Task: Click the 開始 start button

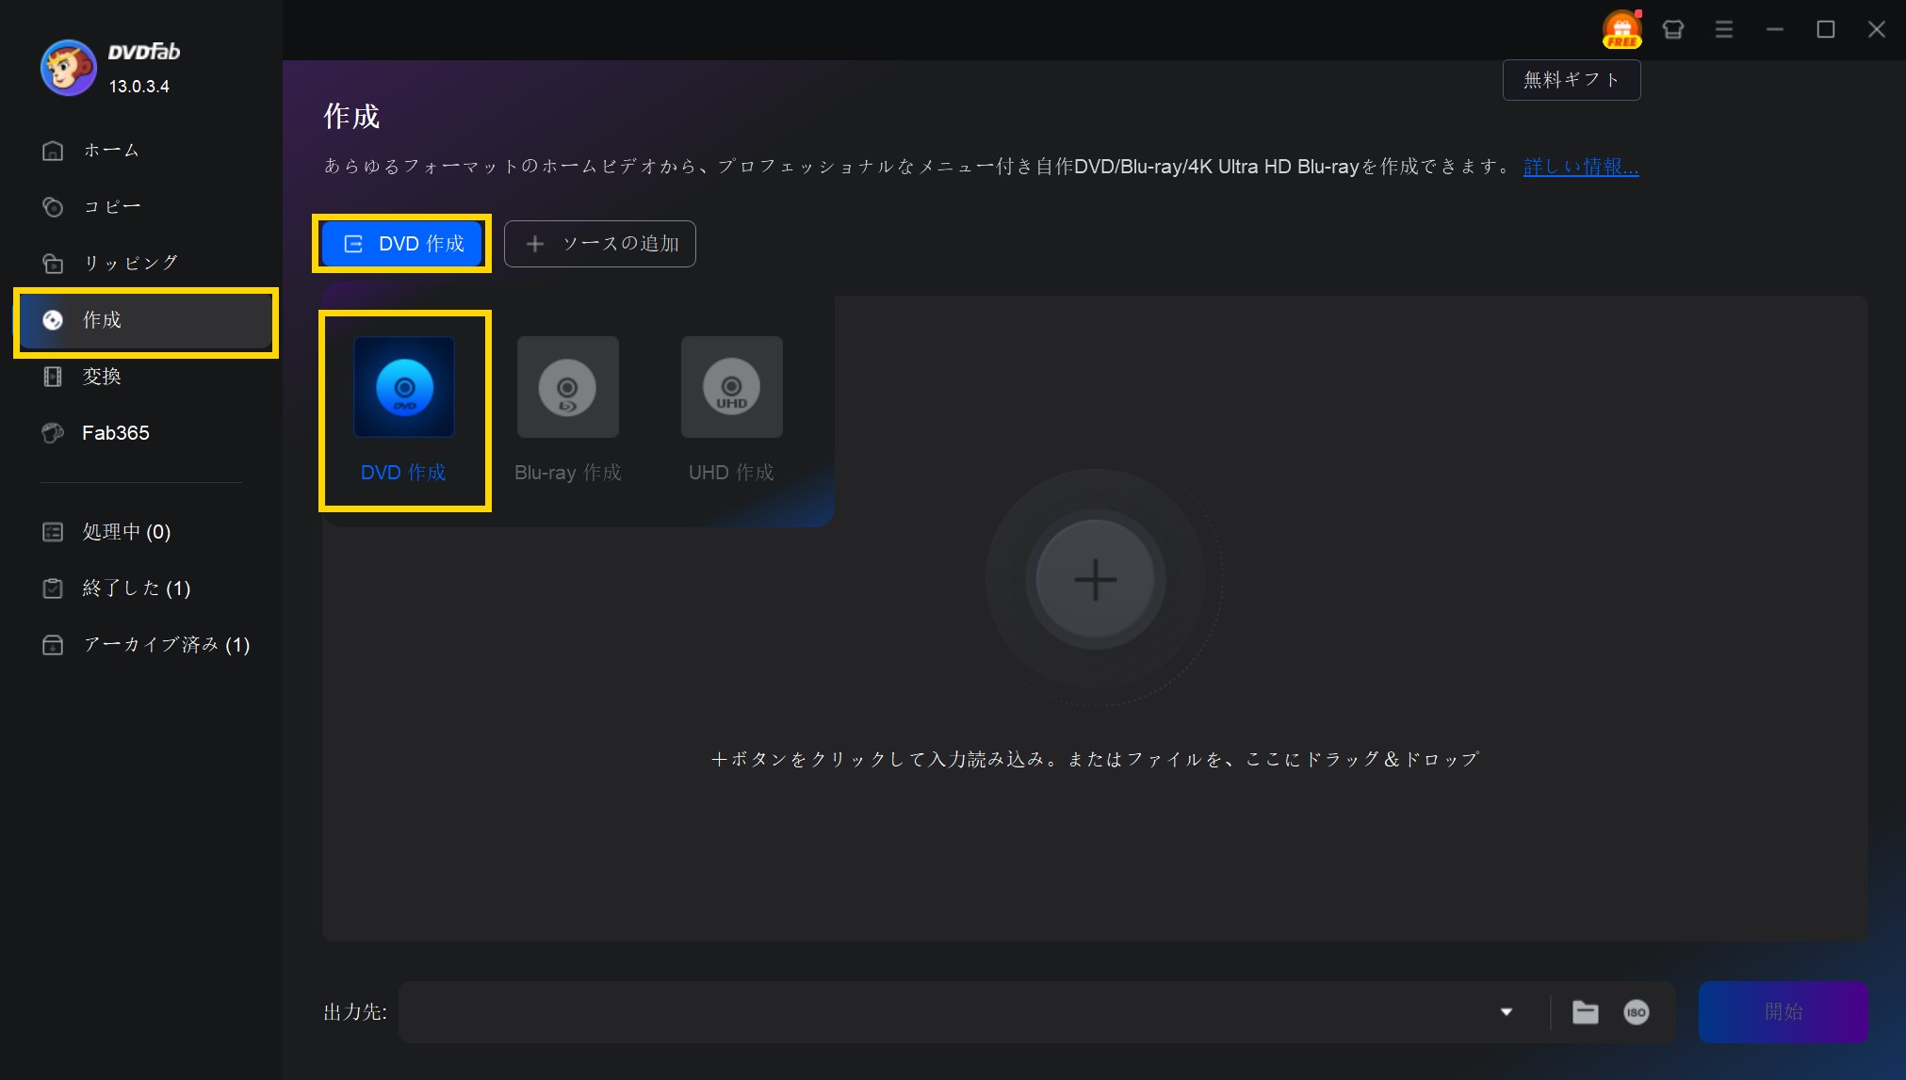Action: tap(1784, 1012)
